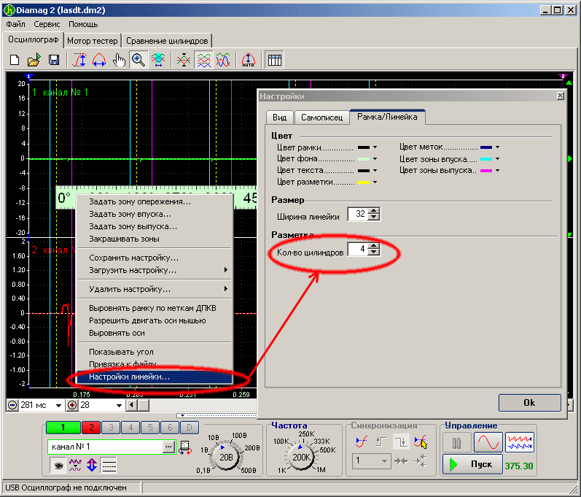Choose Выровнять оси menu entry
The width and height of the screenshot is (581, 497).
click(x=154, y=333)
